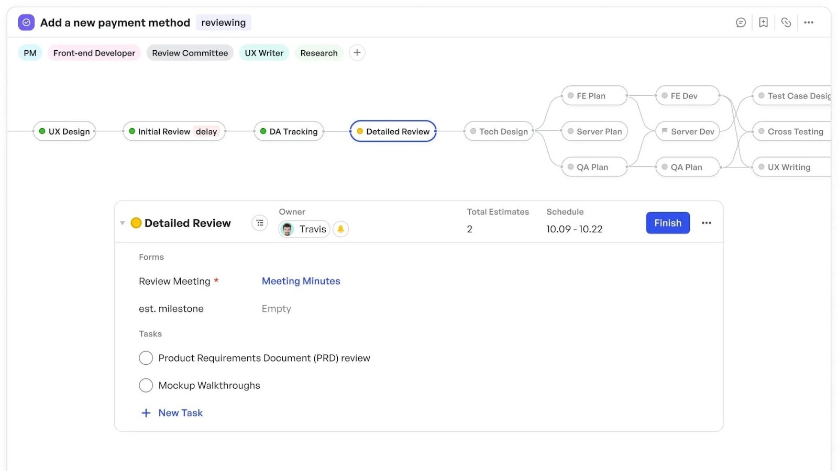Open the comments icon in header
The image size is (838, 471).
741,23
